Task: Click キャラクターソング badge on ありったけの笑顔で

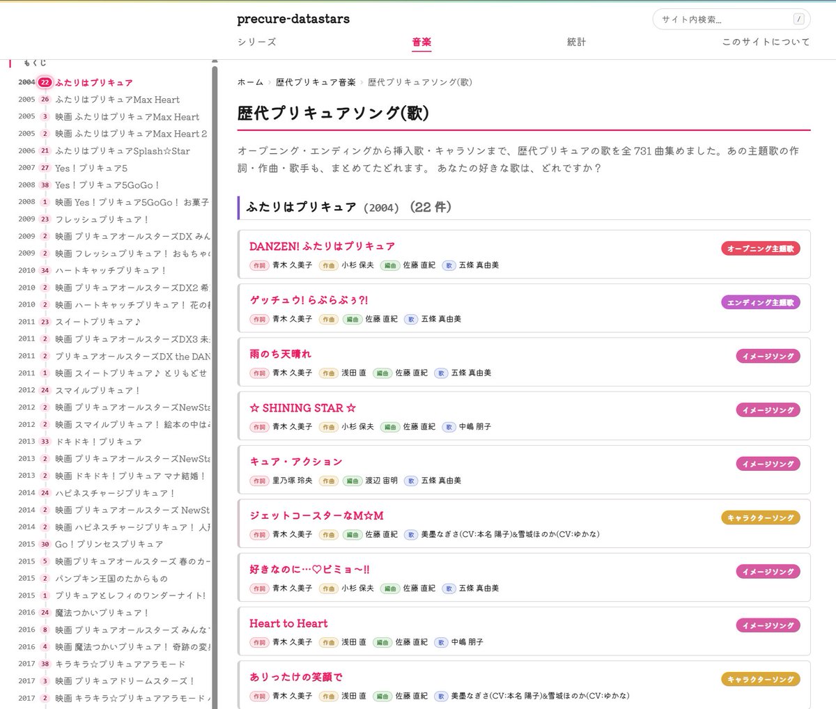Action: pos(761,679)
